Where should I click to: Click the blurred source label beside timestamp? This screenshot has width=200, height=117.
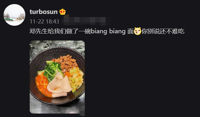pos(86,21)
